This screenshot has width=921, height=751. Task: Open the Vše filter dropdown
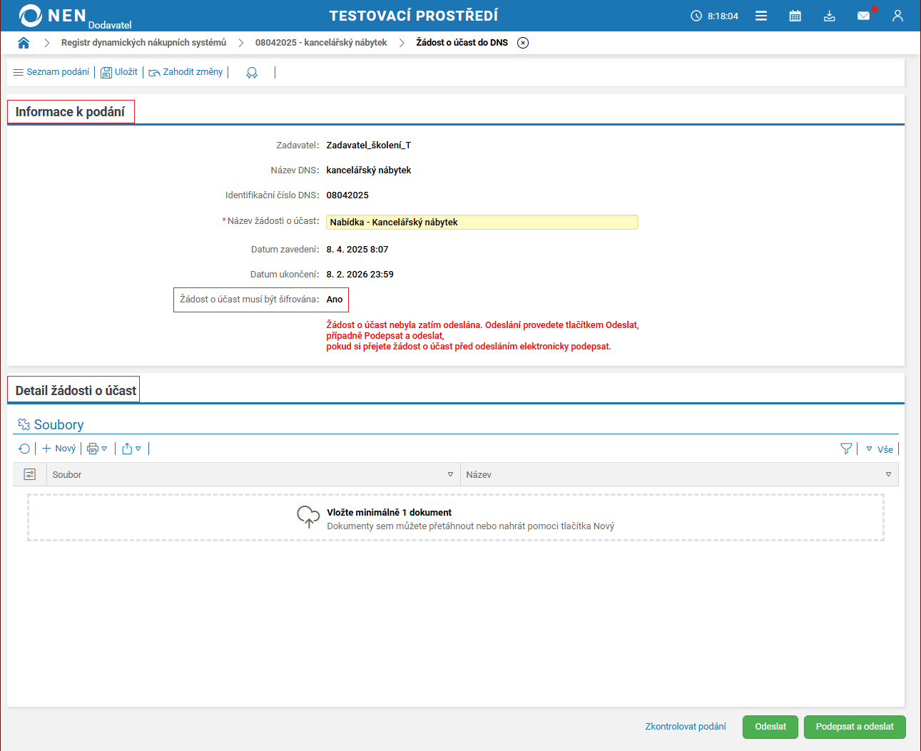[880, 449]
